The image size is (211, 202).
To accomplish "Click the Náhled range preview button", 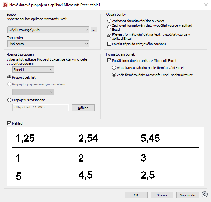I will pos(83,108).
